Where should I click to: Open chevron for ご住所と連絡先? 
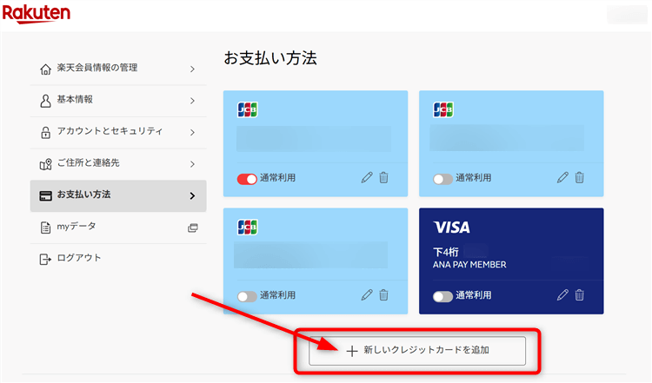pyautogui.click(x=192, y=164)
